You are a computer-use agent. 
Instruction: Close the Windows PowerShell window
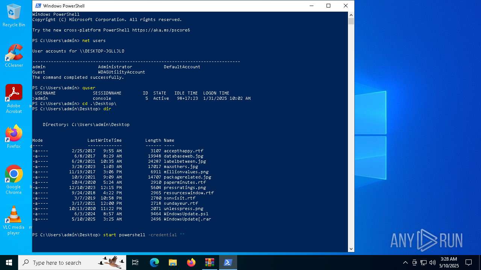point(346,6)
